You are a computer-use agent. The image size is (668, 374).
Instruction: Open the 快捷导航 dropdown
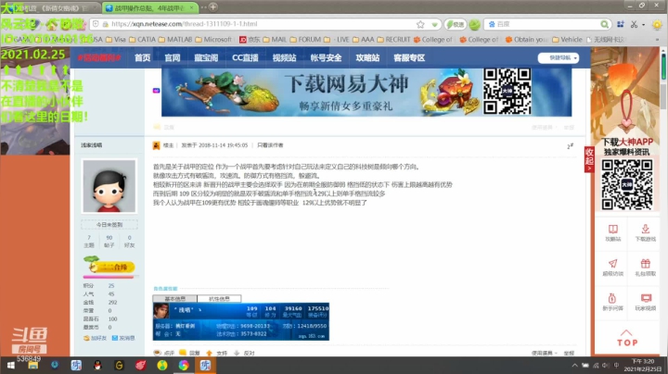[x=559, y=57]
